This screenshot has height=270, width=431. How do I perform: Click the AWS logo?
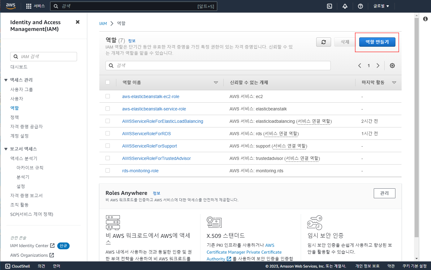coord(11,6)
